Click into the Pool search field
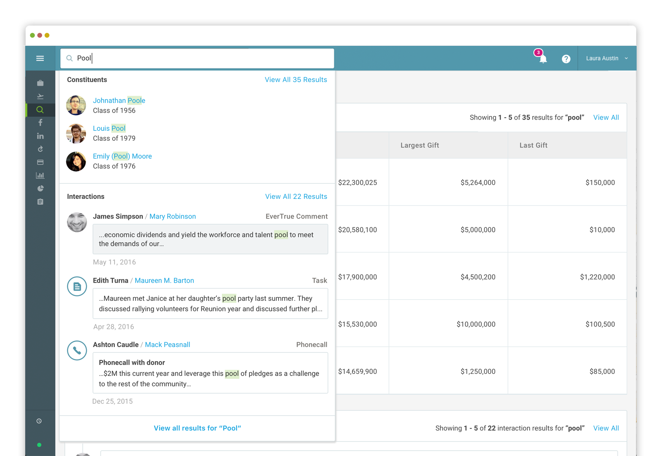Image resolution: width=661 pixels, height=456 pixels. point(197,58)
